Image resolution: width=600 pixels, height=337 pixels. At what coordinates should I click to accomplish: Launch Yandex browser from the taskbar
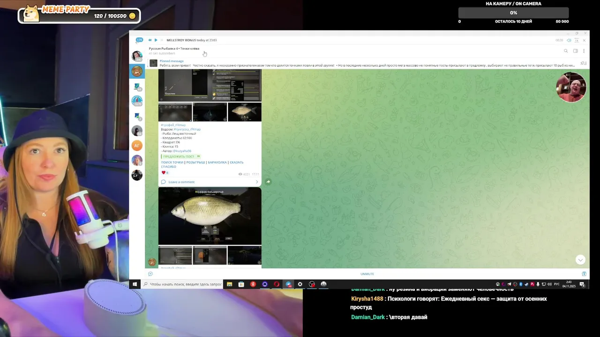coord(253,284)
